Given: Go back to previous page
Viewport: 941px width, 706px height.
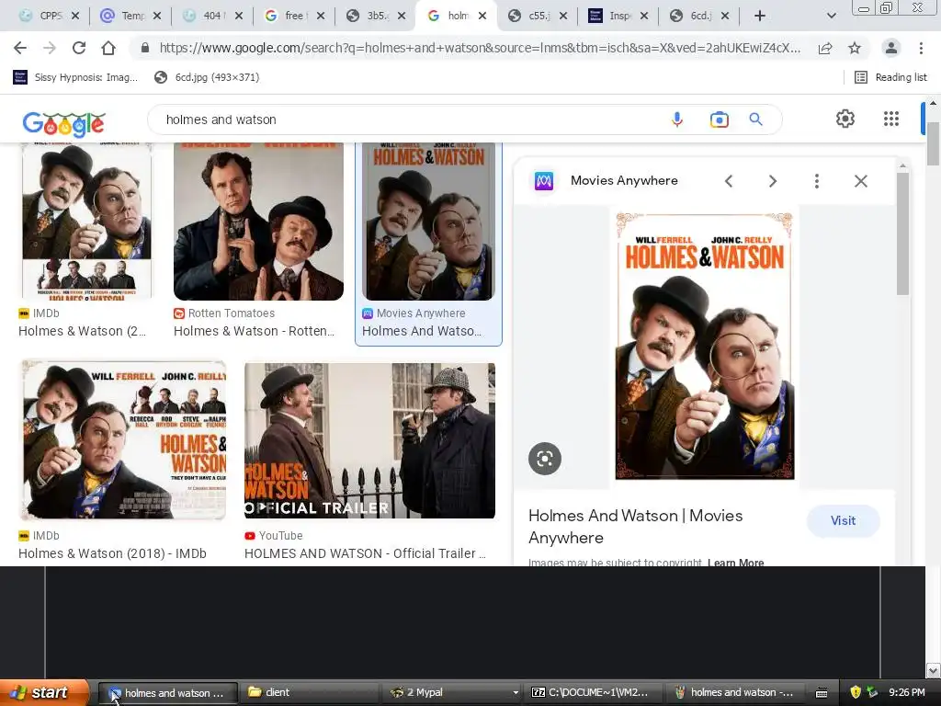Looking at the screenshot, I should [20, 48].
